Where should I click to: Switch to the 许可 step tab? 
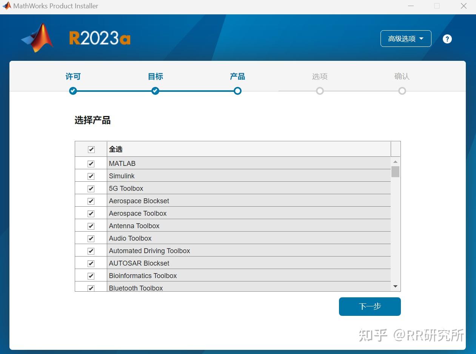click(73, 76)
